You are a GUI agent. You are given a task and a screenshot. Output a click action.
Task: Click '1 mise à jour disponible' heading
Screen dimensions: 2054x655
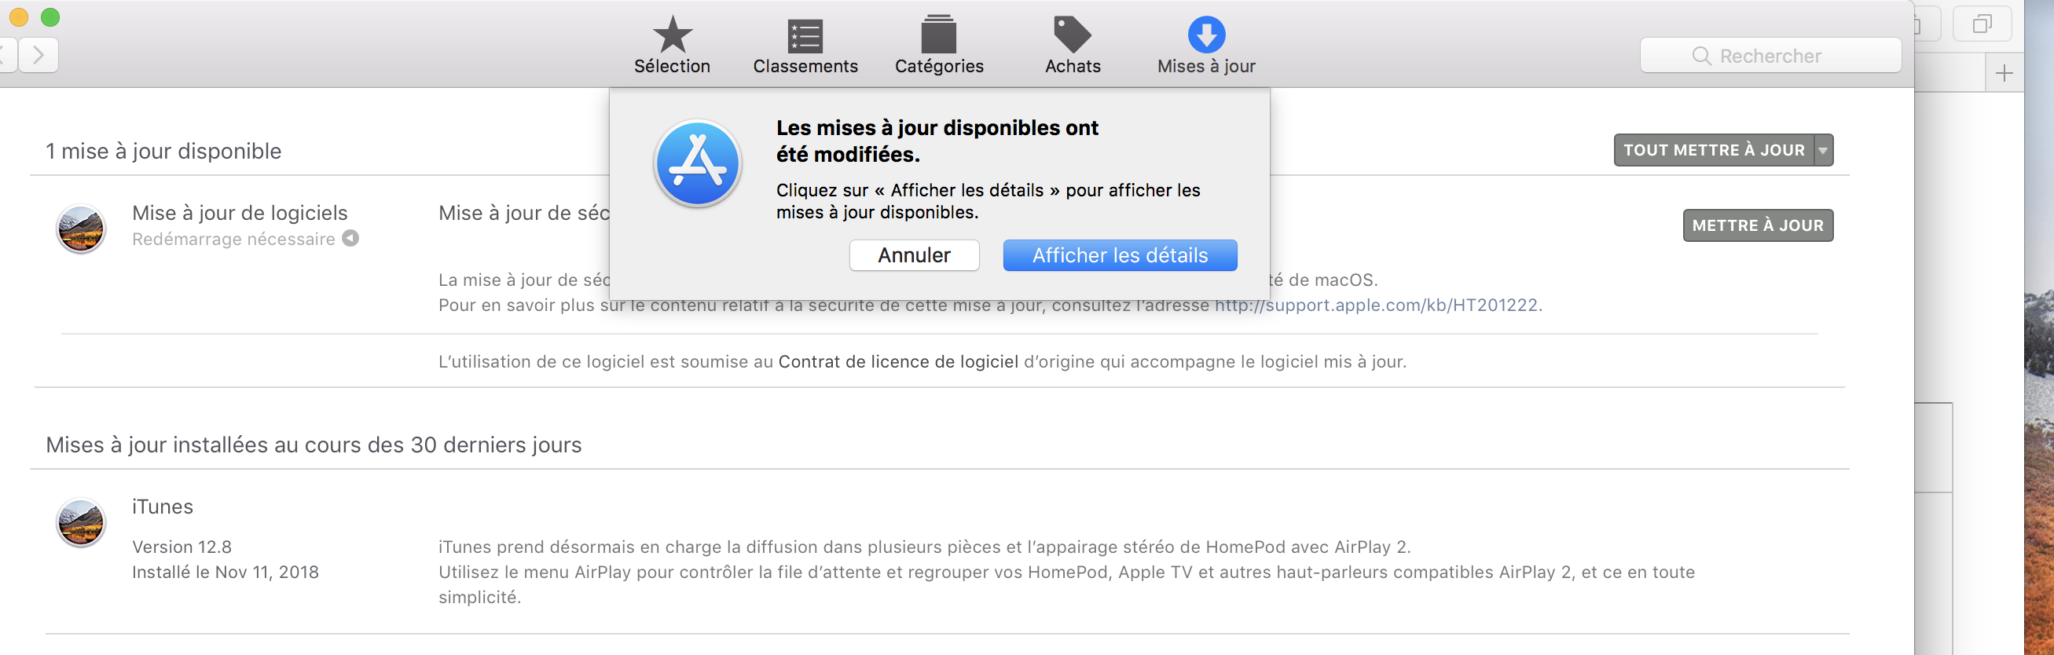(x=163, y=152)
